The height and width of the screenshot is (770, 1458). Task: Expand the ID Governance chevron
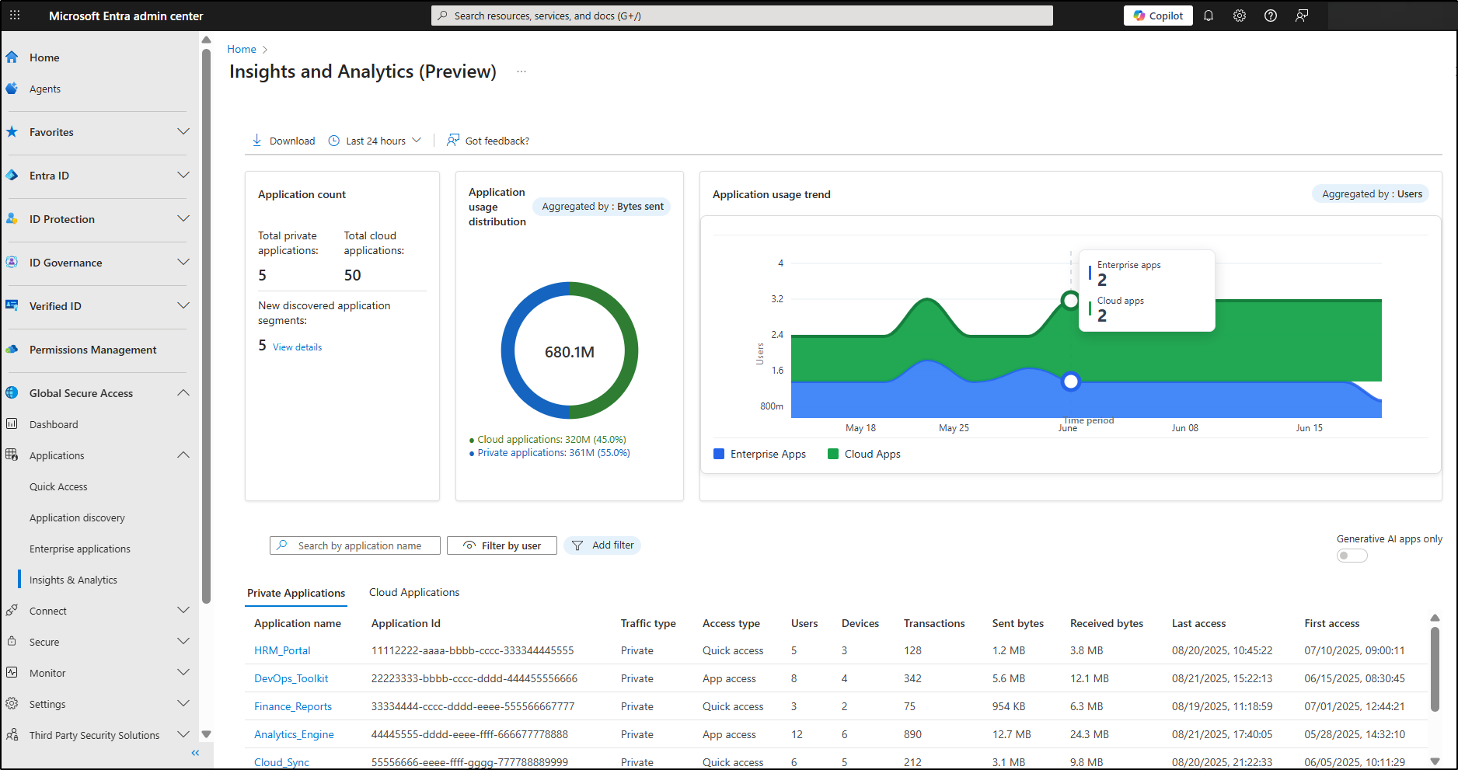[x=183, y=263]
